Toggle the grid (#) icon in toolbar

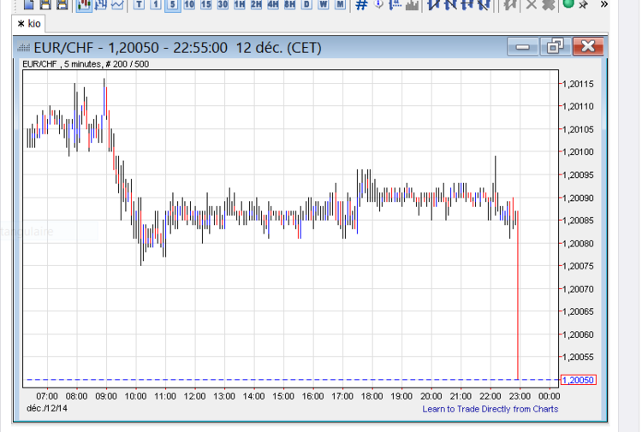click(x=361, y=5)
